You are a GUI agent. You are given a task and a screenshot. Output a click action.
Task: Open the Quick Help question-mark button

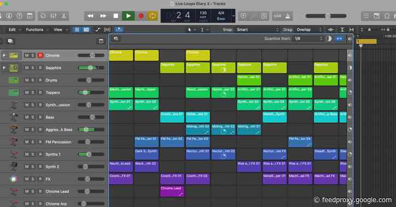(20, 16)
